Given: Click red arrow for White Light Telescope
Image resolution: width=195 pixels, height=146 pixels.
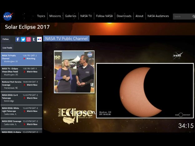Looking at the screenshot, I should (24, 111).
